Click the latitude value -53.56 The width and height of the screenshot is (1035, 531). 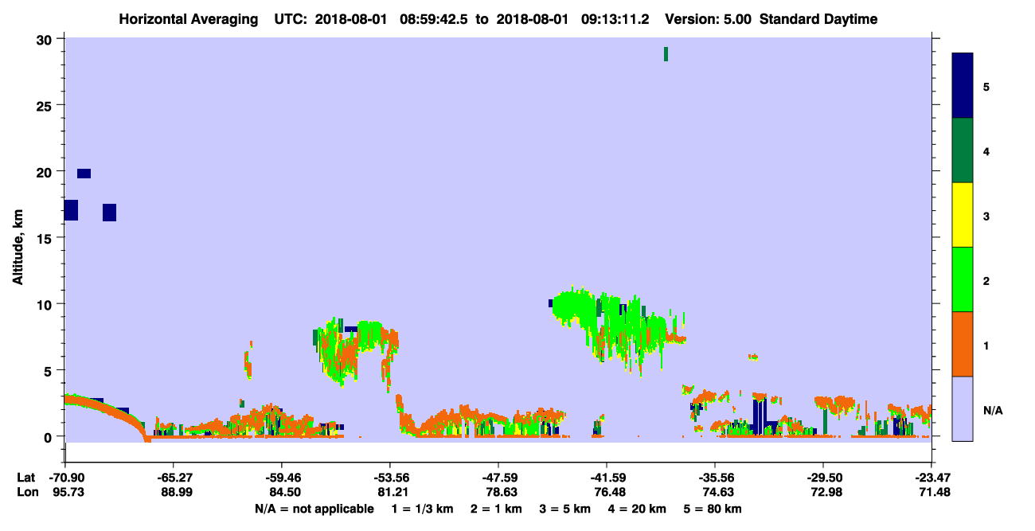[x=390, y=478]
